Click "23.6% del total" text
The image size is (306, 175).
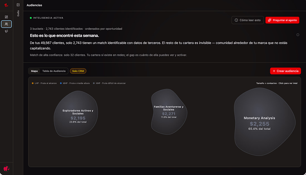[x=78, y=122]
